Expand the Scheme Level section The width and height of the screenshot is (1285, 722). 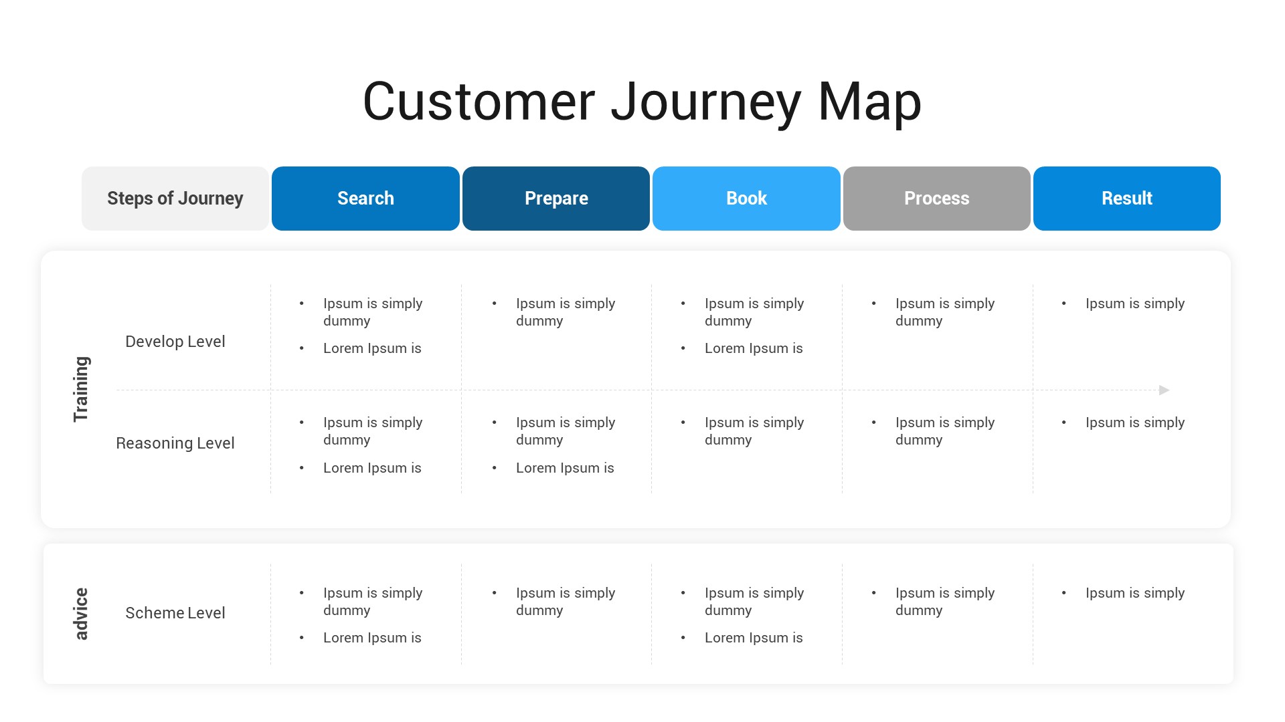[x=174, y=610]
